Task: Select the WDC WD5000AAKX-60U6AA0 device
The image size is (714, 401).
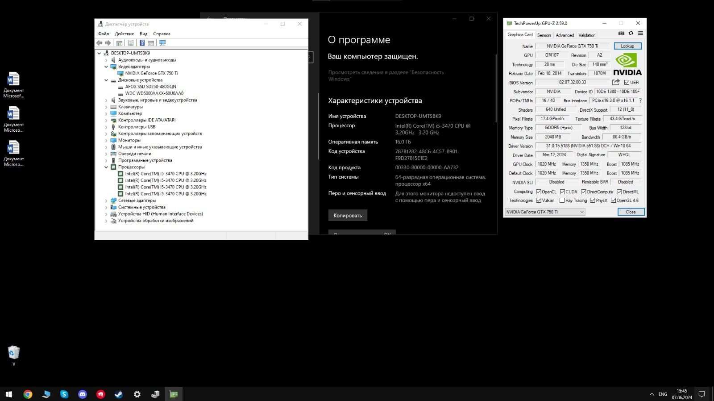Action: (154, 93)
